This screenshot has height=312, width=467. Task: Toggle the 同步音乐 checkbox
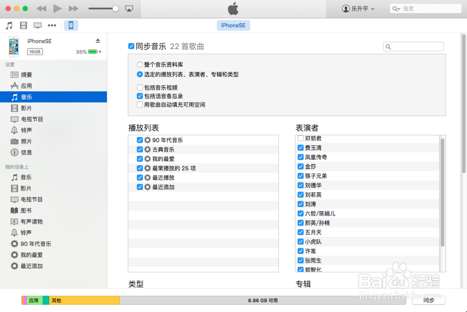[131, 46]
